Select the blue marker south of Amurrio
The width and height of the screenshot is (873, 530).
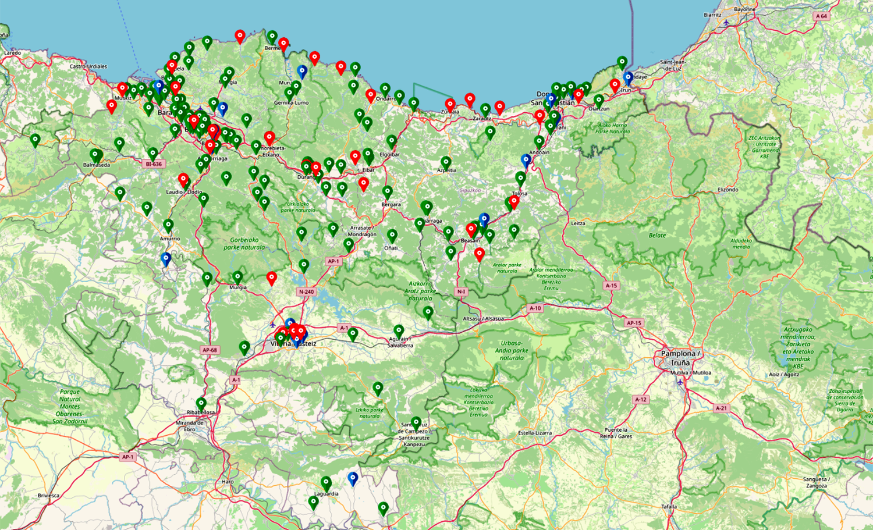tap(166, 258)
